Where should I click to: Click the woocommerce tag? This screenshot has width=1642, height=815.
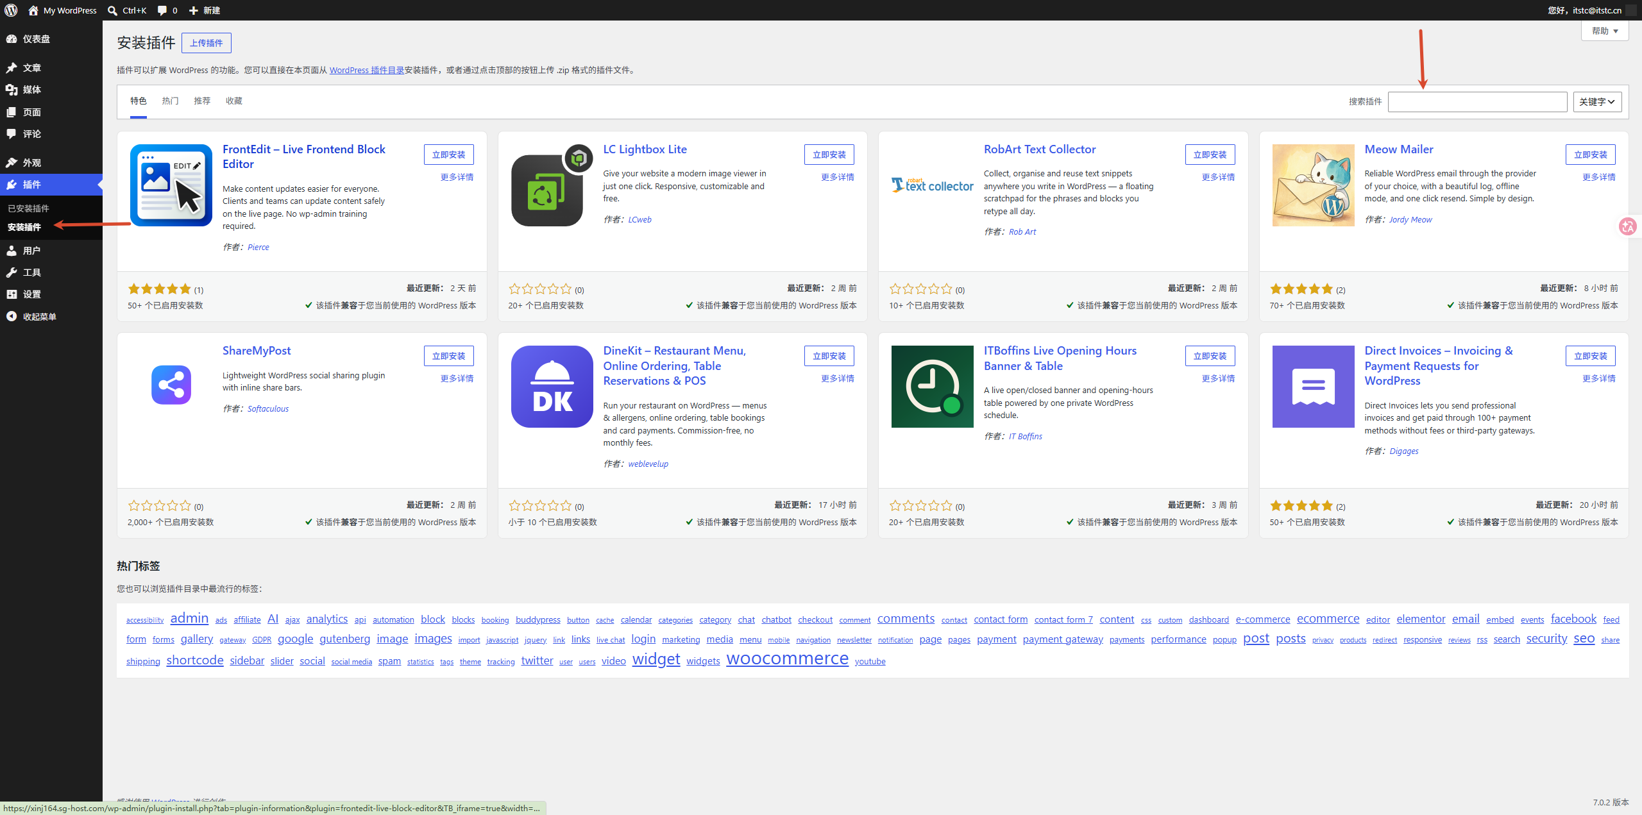pos(787,659)
